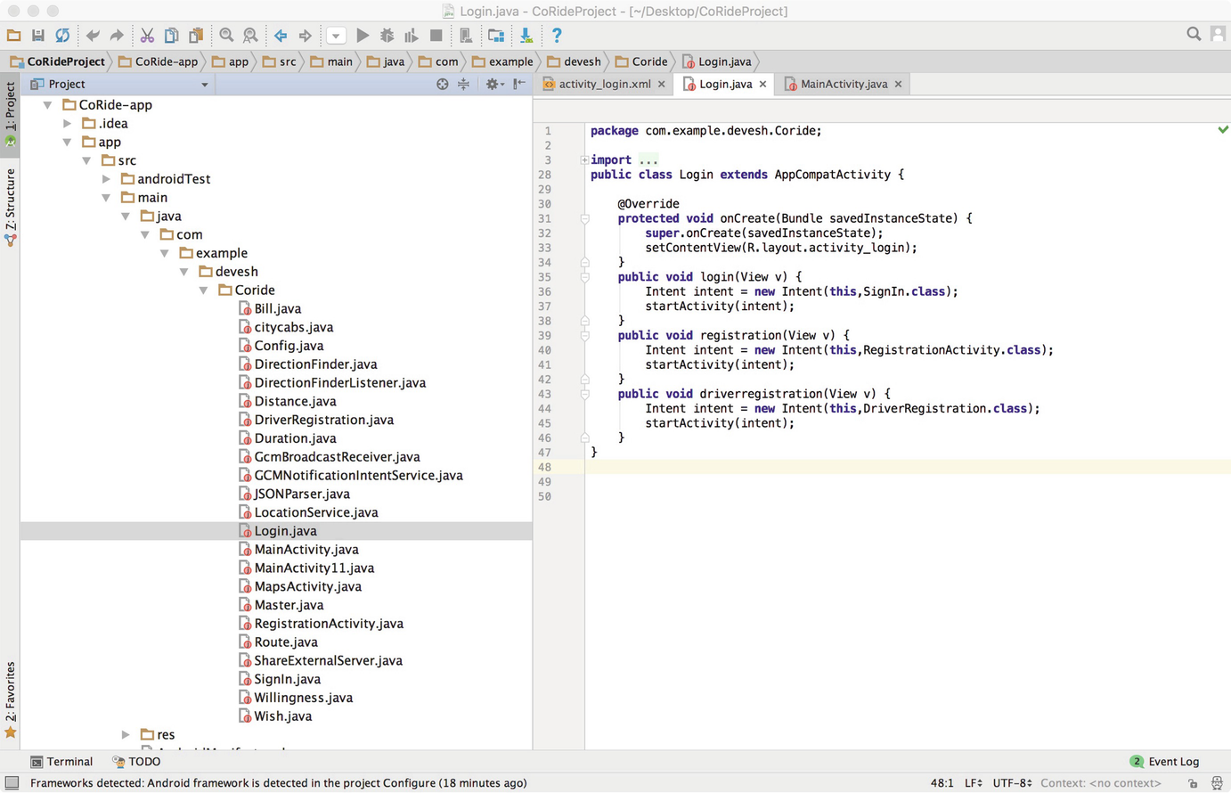This screenshot has width=1231, height=793.
Task: Fold the onCreate method in gutter
Action: 584,218
